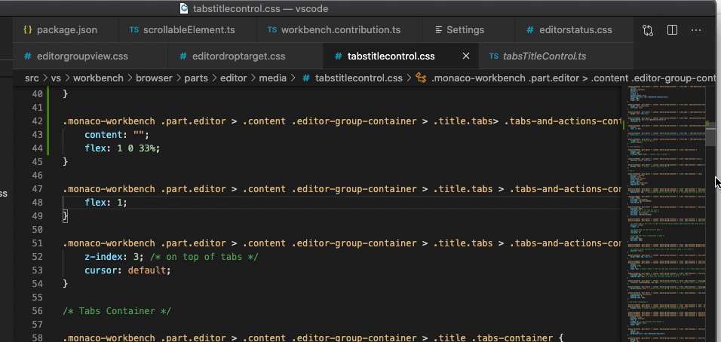This screenshot has width=721, height=342.
Task: Click the 'flex: 1;' declaration
Action: click(106, 203)
